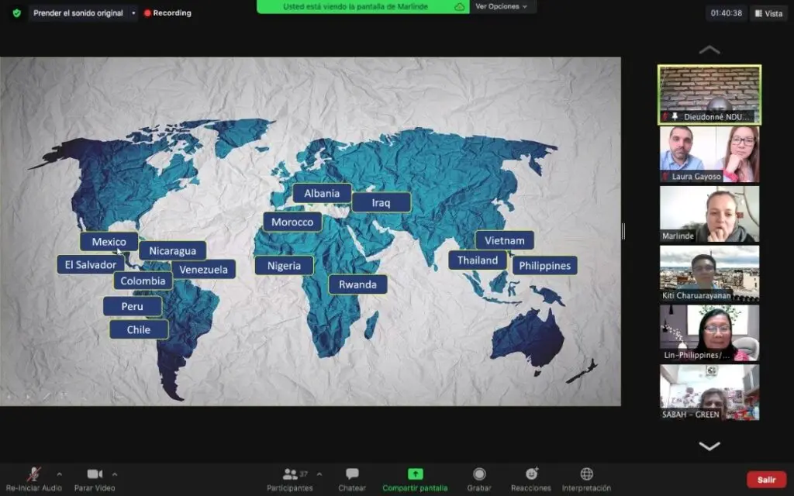Viewport: 794px width, 496px height.
Task: Expand the audio options arrow beside microphone
Action: (60, 474)
